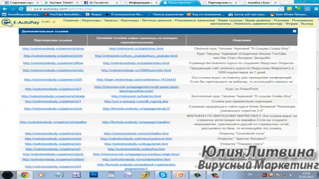Click the page vertical scrollbar
This screenshot has width=319, height=179.
[318, 89]
